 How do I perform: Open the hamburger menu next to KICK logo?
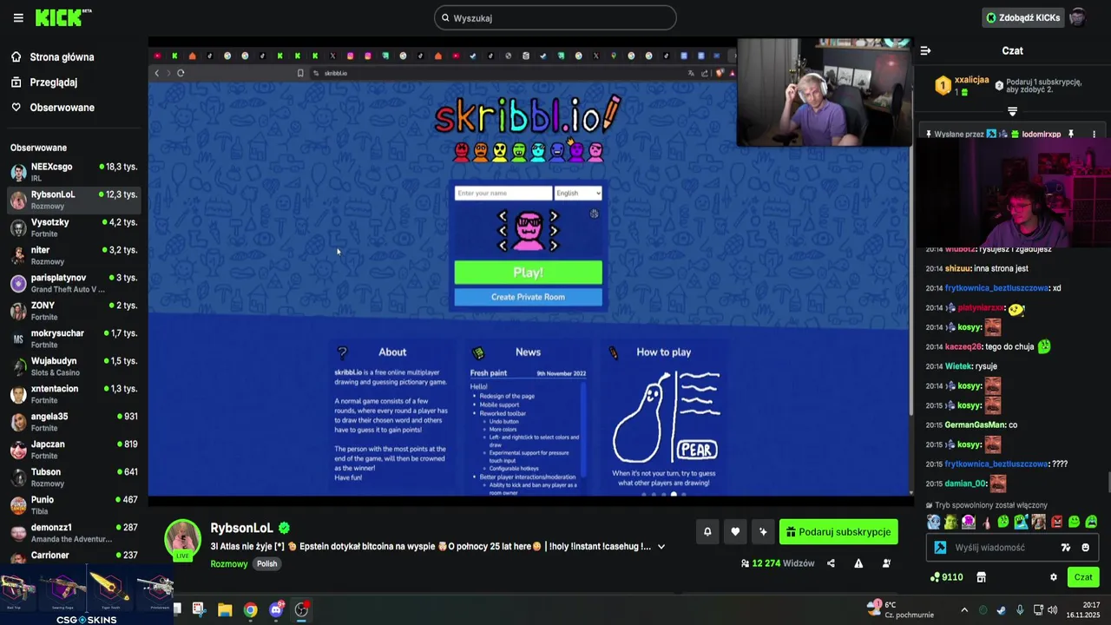click(x=18, y=17)
